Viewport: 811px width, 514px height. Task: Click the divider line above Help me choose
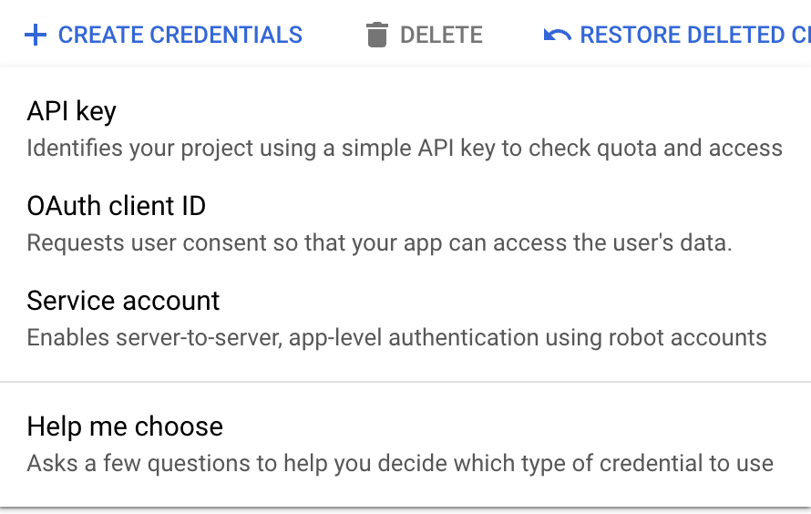click(x=405, y=382)
